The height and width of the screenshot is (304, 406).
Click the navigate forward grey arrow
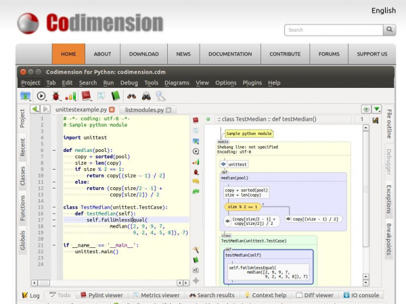[45, 109]
